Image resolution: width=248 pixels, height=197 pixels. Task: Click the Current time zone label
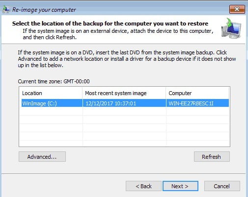click(54, 81)
